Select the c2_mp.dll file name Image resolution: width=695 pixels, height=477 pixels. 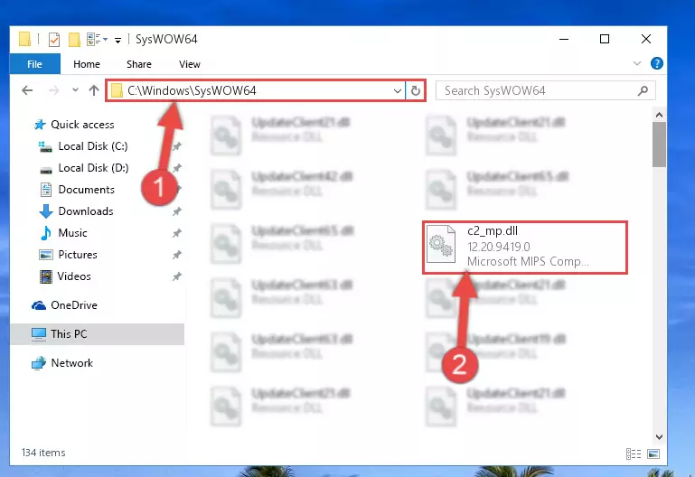point(493,230)
